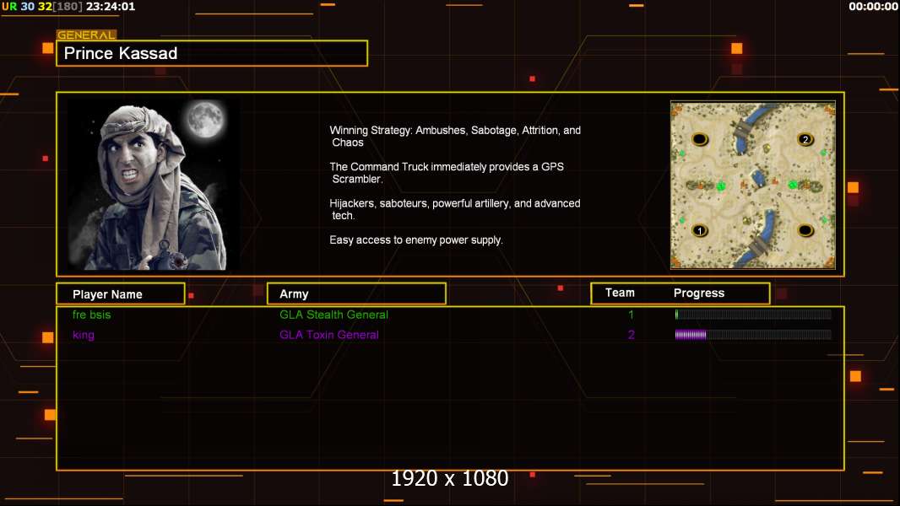Select player "fre bsis"
The image size is (900, 506).
[x=92, y=315]
